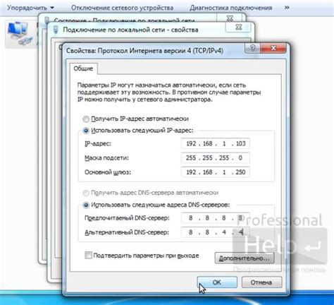Click Отключение сетевого устройства in toolbar
Viewport: 334px width, 305px height.
(x=122, y=8)
